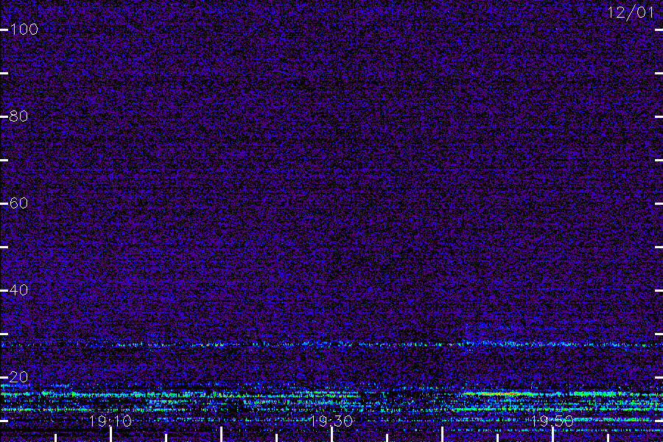663x442 pixels.
Task: Click the red-orange signal peak near 19:50
Action: pos(501,394)
